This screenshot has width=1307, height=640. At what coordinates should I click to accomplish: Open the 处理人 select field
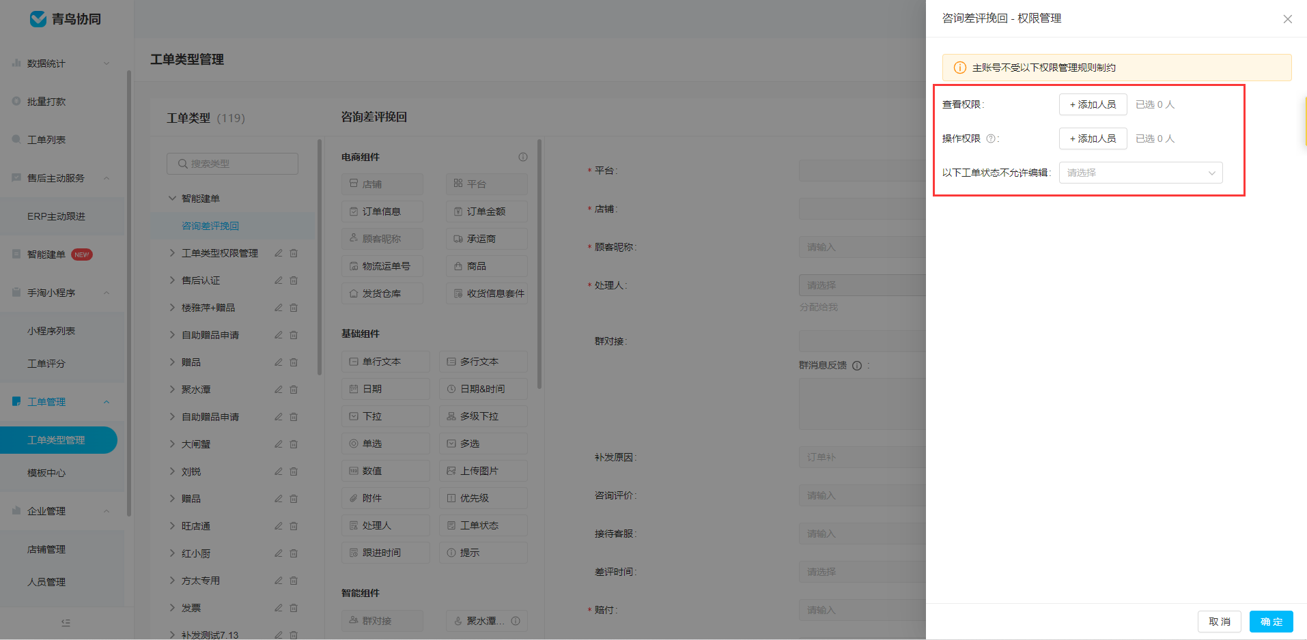pyautogui.click(x=862, y=285)
